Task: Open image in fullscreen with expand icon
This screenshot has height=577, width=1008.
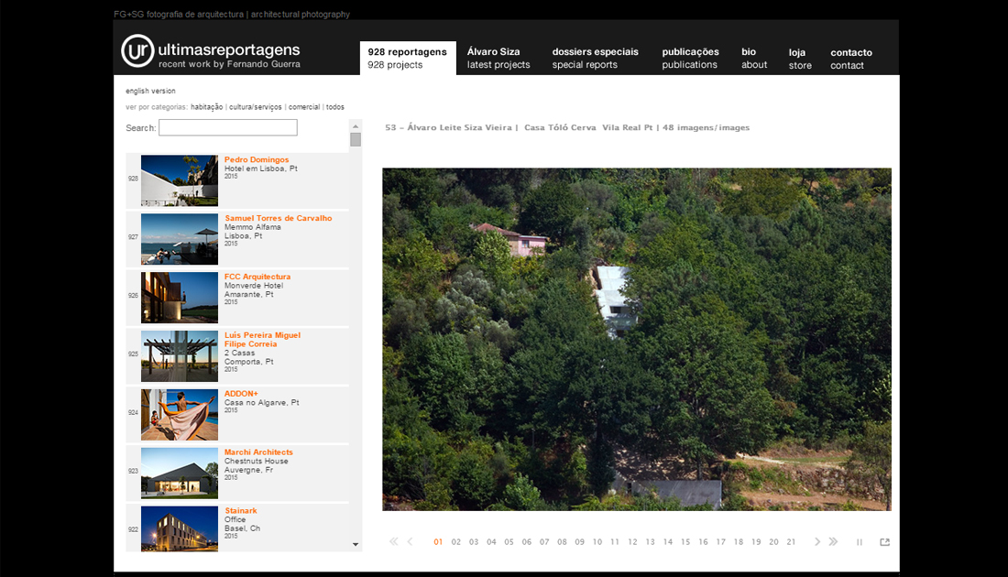Action: (884, 542)
